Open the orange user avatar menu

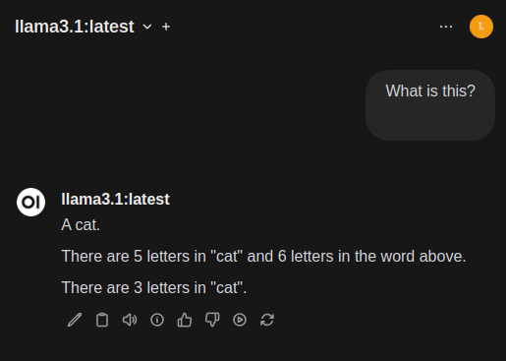click(x=481, y=27)
